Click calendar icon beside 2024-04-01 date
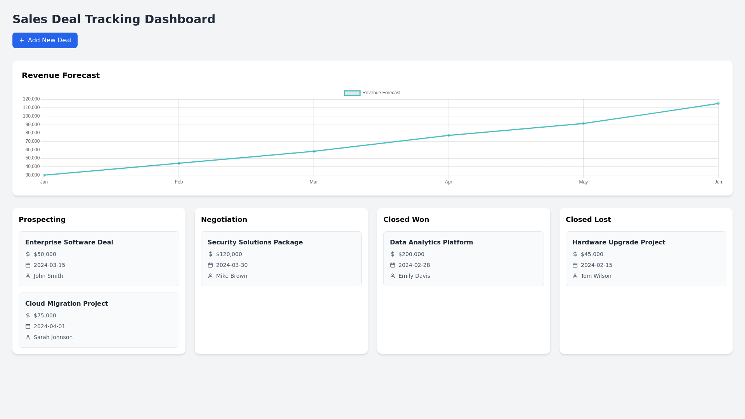Screen dimensions: 745x419 point(28,326)
